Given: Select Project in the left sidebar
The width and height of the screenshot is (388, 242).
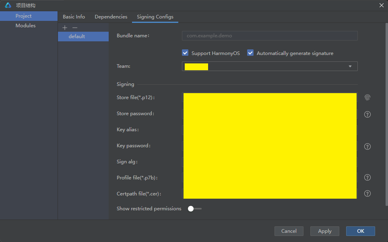Looking at the screenshot, I should [29, 16].
